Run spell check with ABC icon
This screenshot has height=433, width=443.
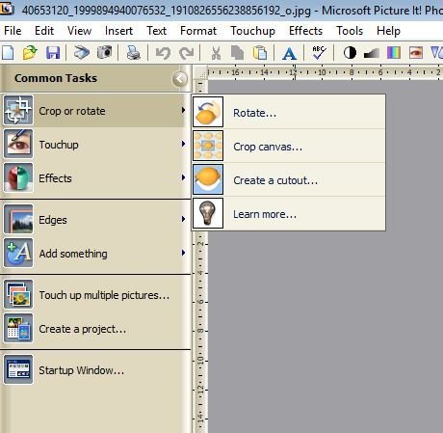click(x=319, y=52)
